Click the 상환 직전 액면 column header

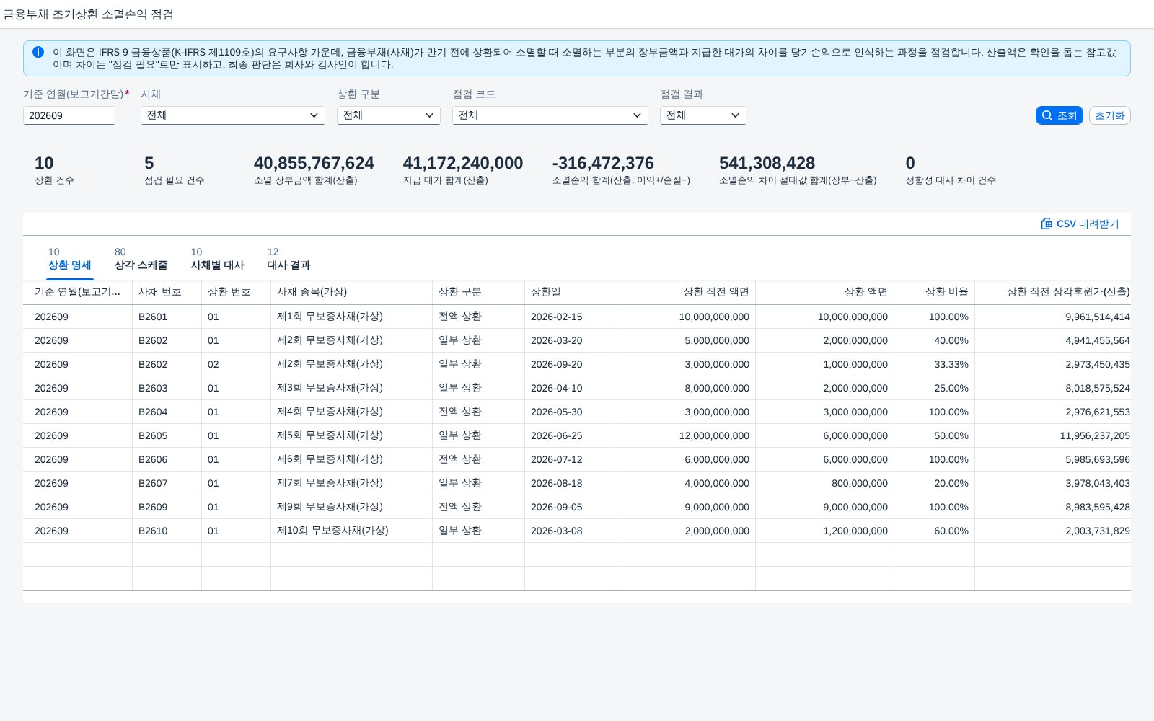coord(686,292)
